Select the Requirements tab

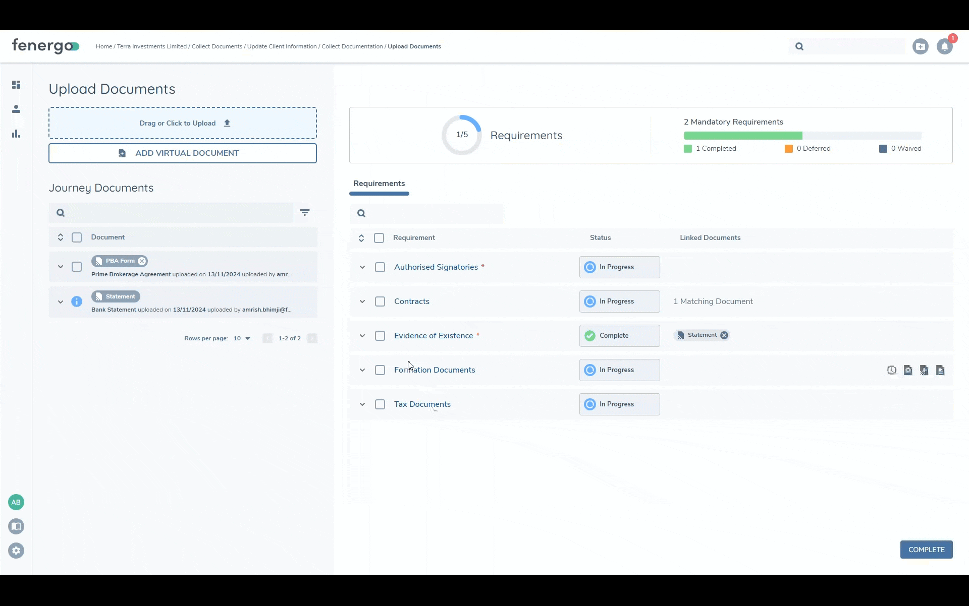pos(379,184)
